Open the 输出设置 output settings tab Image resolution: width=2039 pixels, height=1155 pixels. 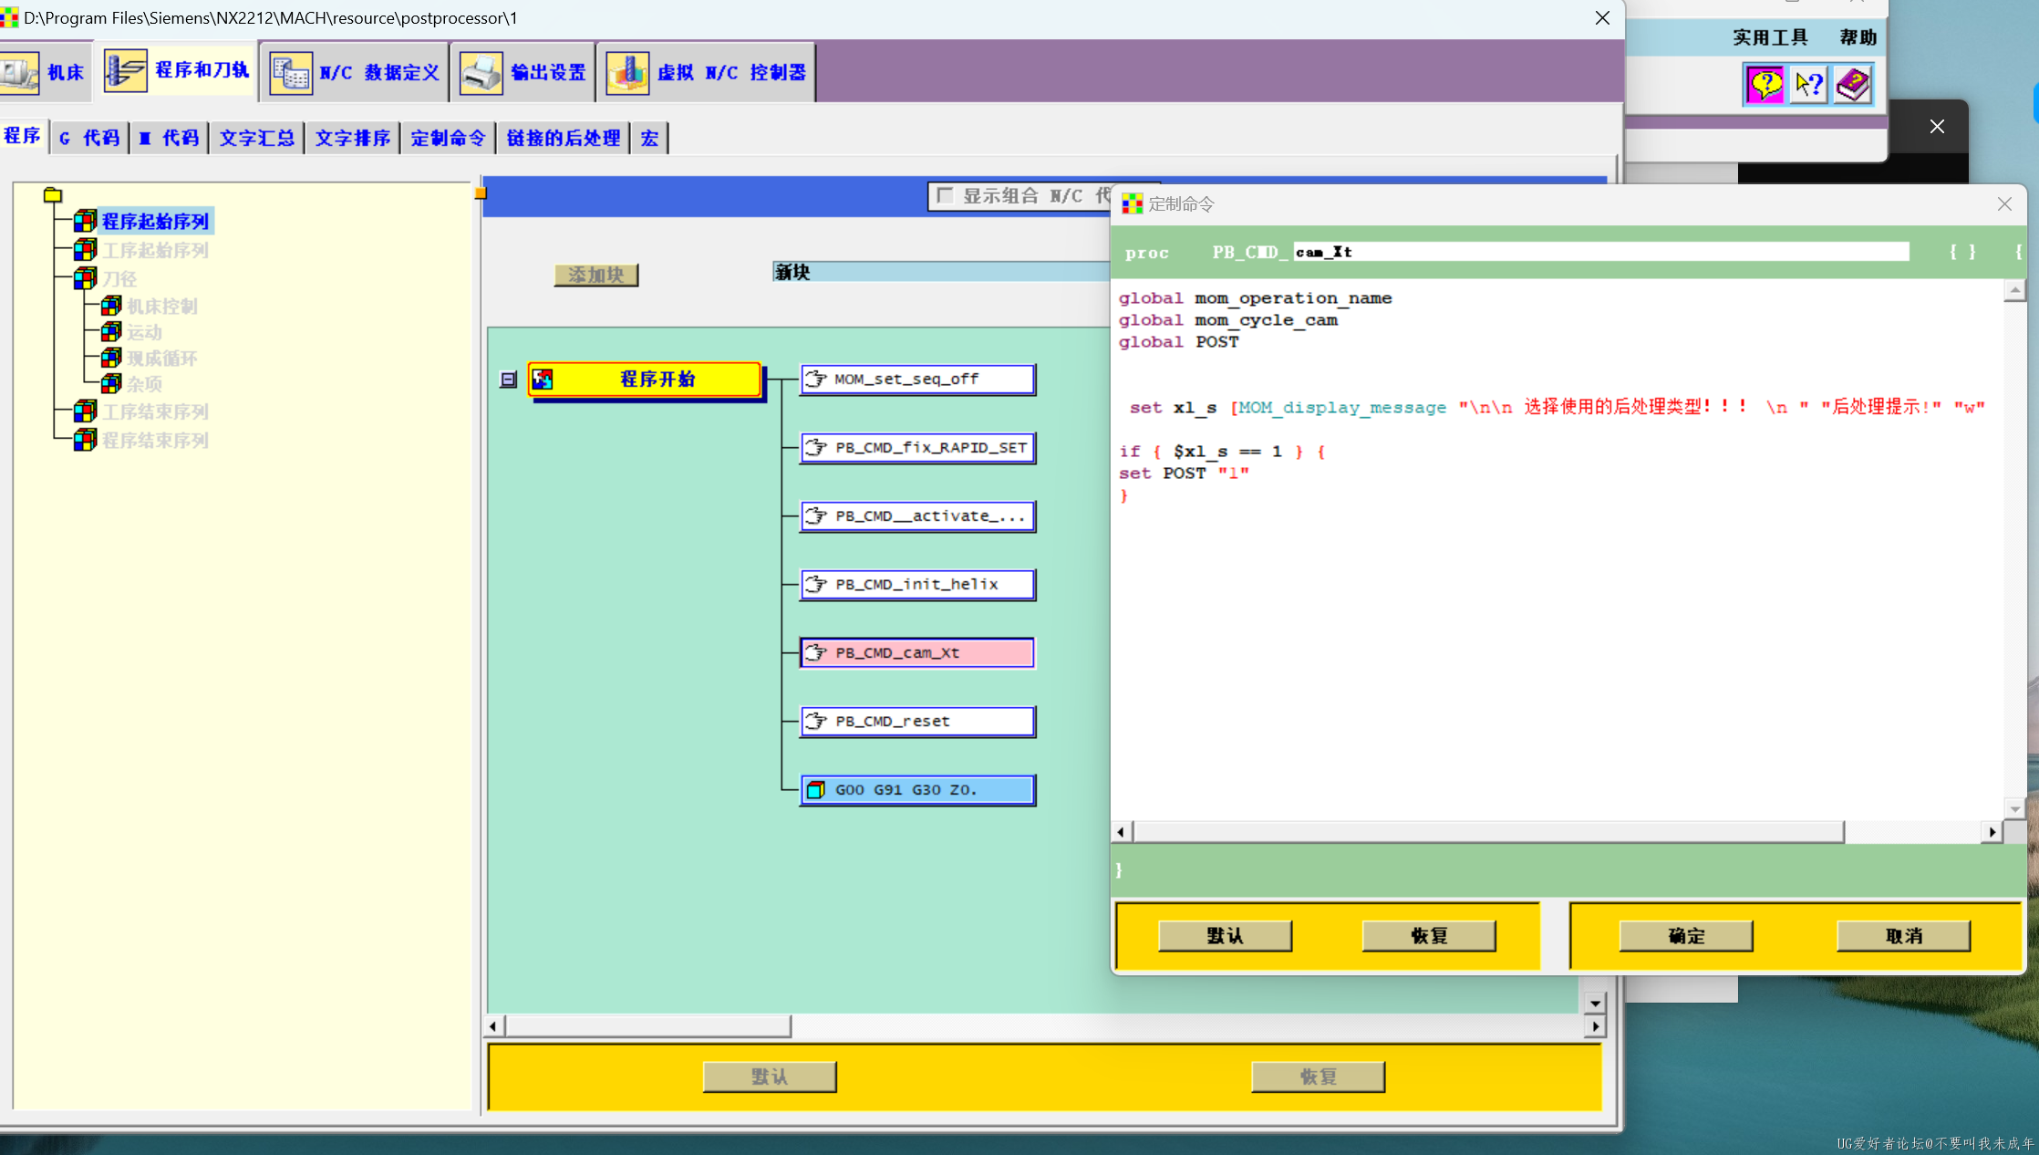coord(523,72)
